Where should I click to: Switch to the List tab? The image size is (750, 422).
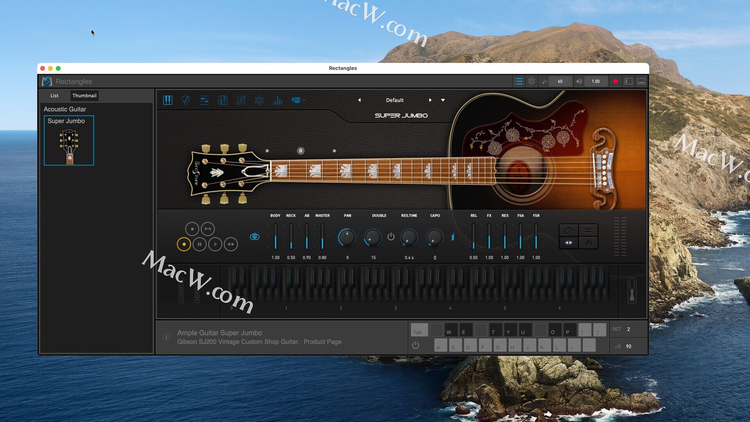(x=54, y=95)
